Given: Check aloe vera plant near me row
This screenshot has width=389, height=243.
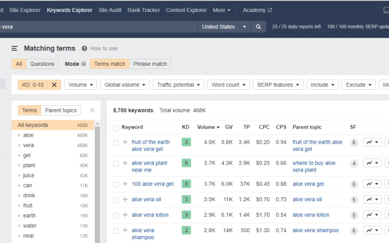Looking at the screenshot, I should [116, 164].
